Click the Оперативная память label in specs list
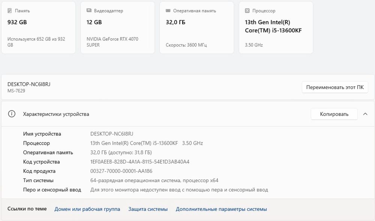This screenshot has width=375, height=221. pyautogui.click(x=48, y=153)
